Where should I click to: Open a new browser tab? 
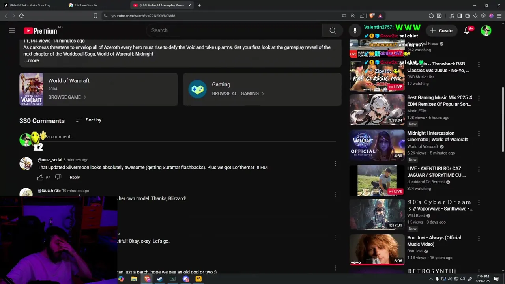click(x=199, y=5)
